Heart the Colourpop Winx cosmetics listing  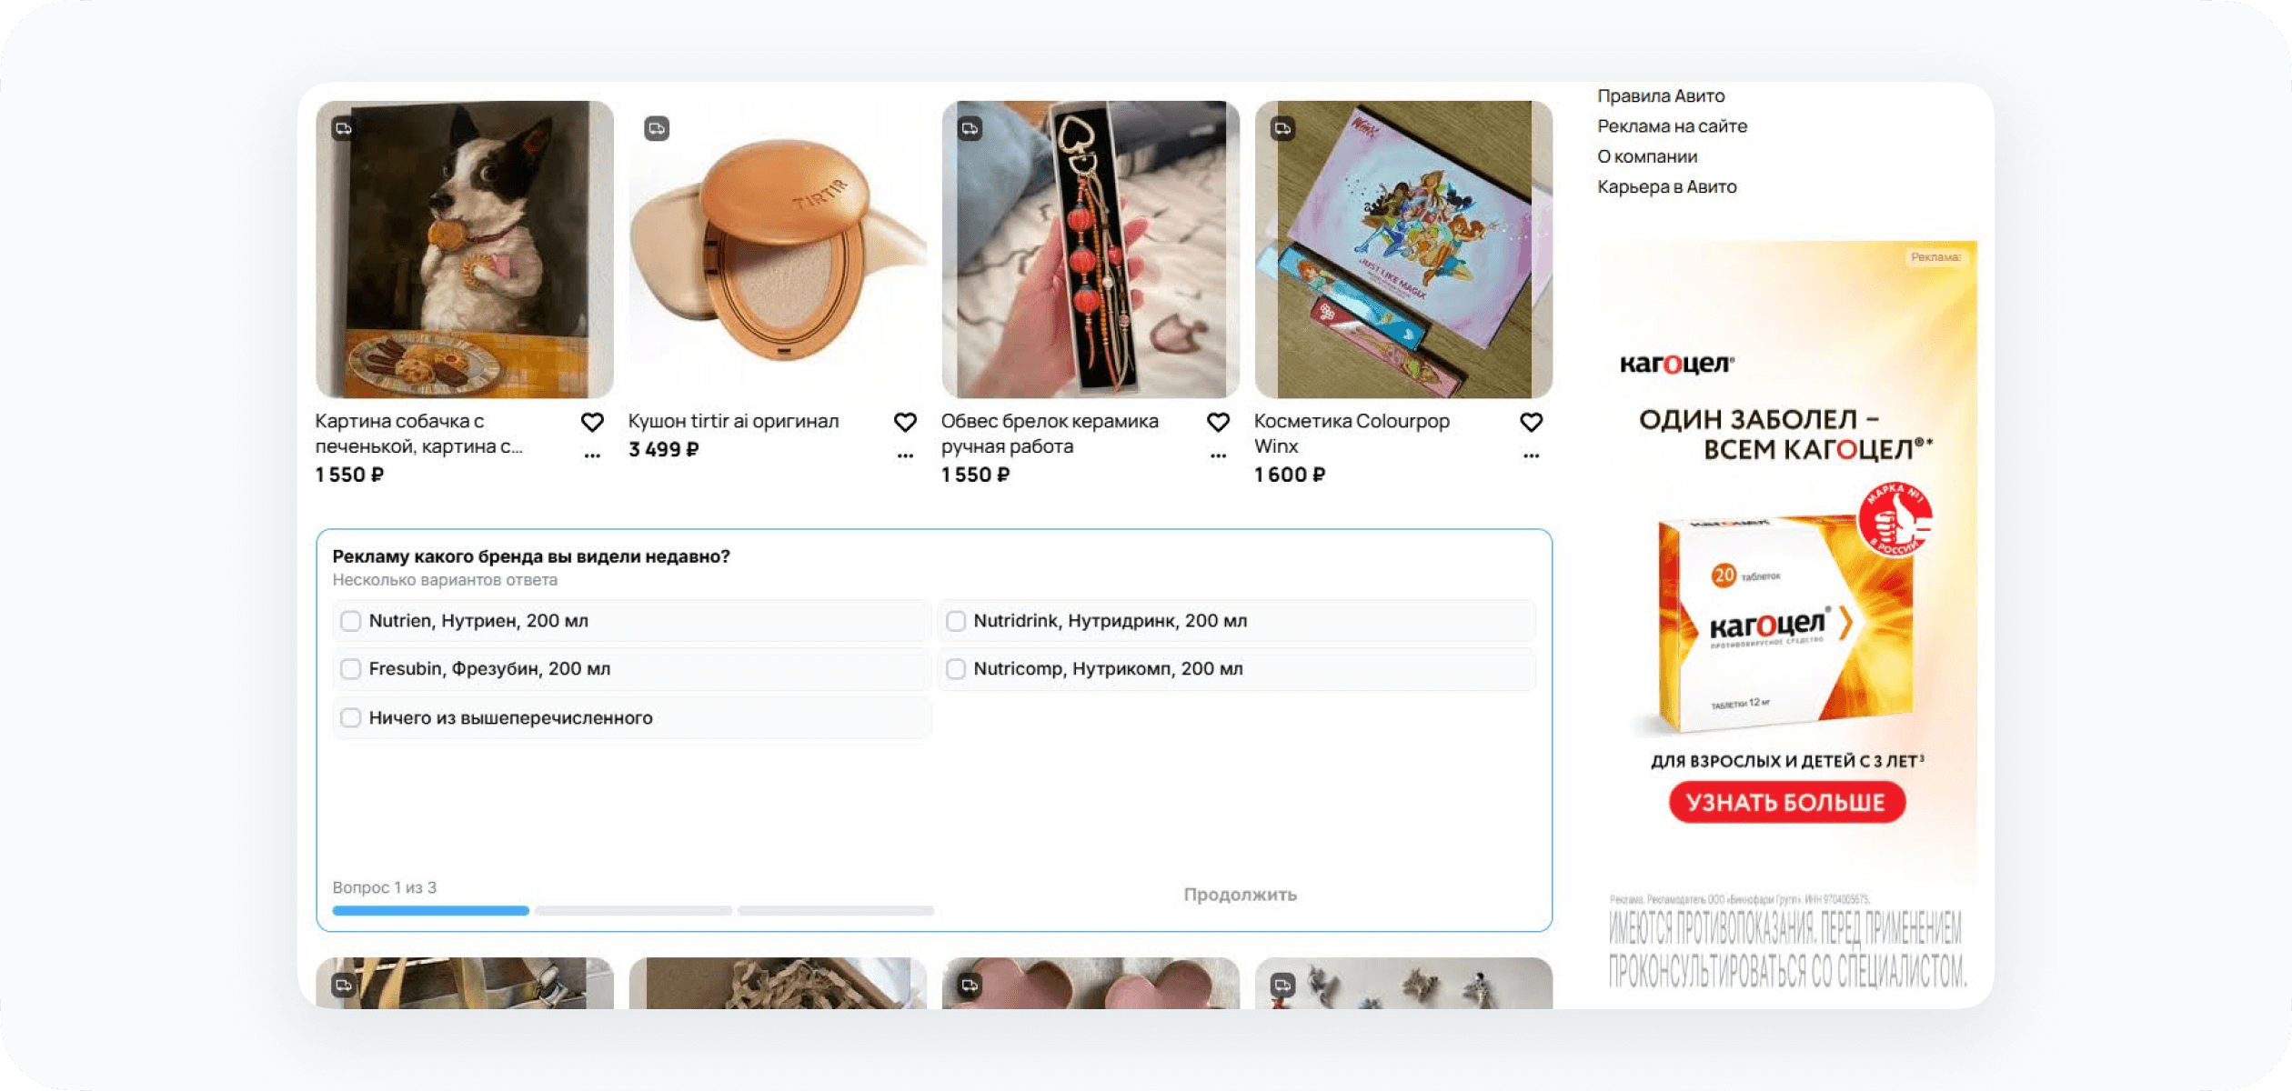pyautogui.click(x=1531, y=422)
